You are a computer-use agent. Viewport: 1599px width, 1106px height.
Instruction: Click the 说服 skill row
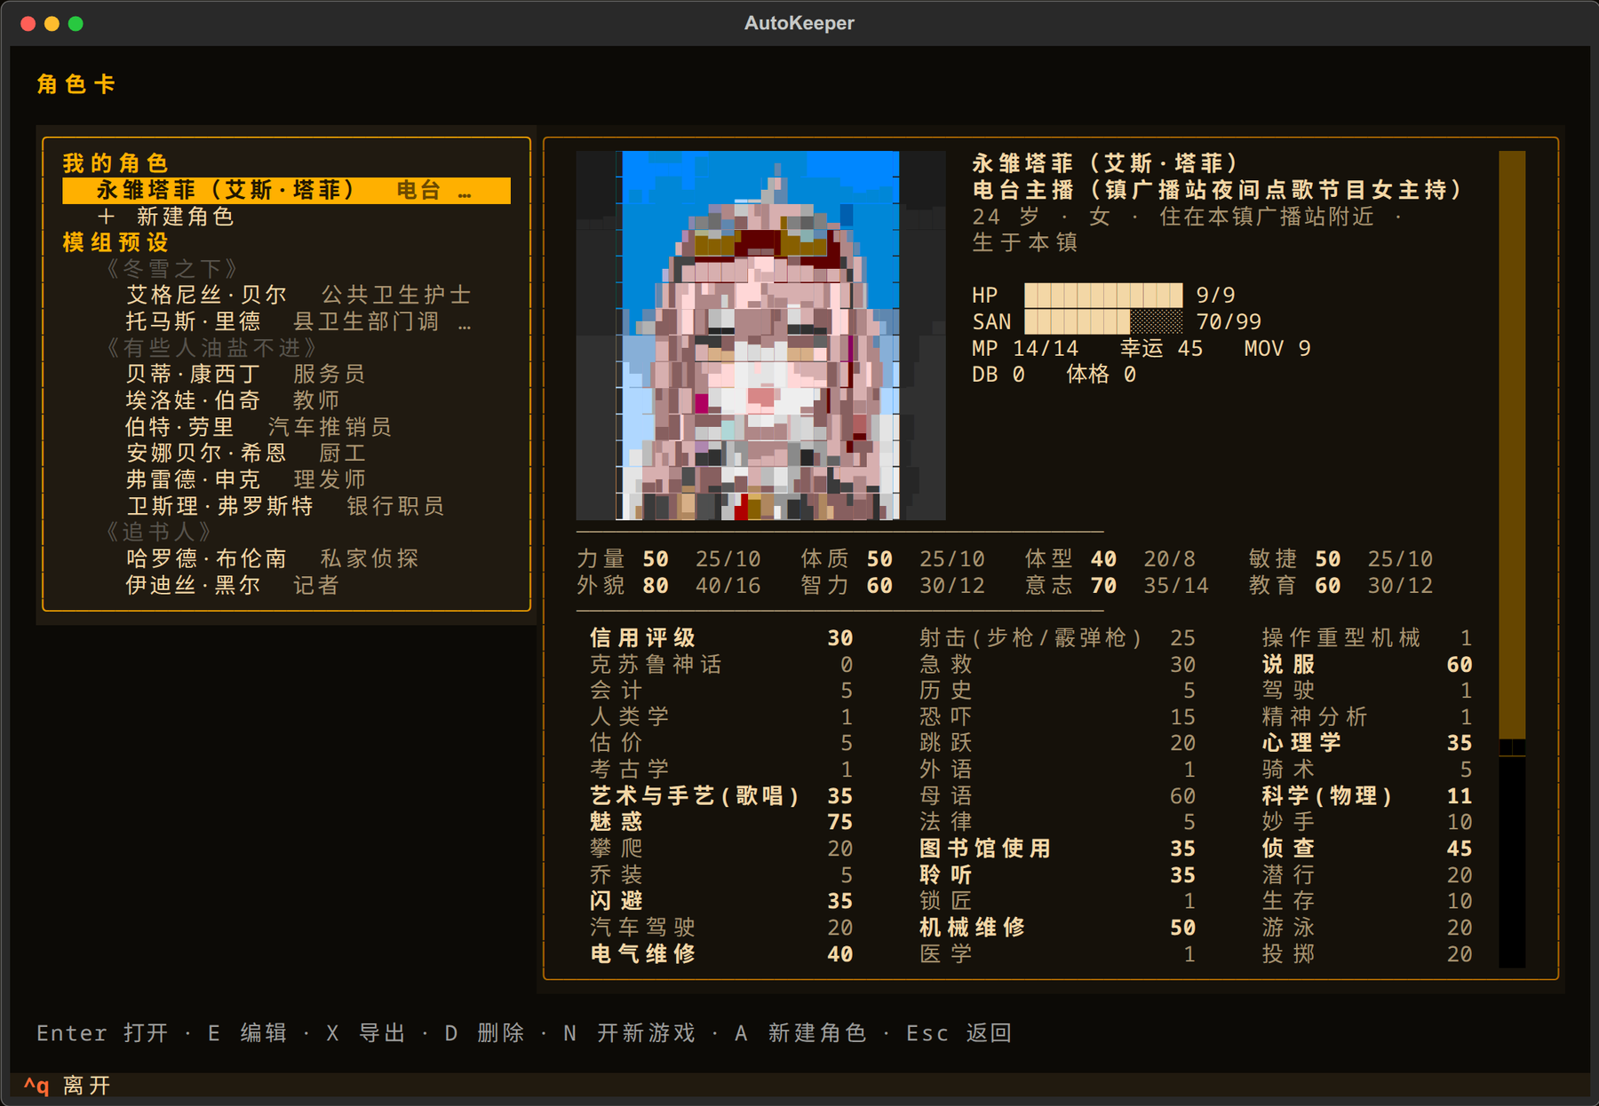coord(1367,665)
